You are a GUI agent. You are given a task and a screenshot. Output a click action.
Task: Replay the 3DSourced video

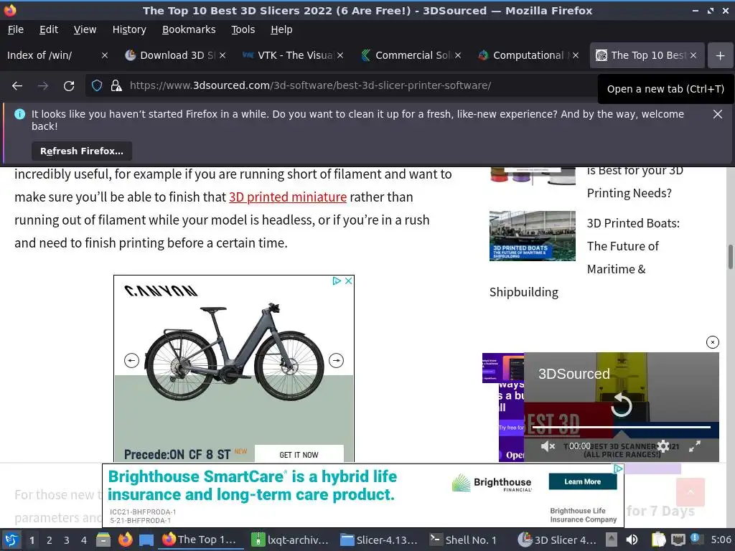point(622,405)
